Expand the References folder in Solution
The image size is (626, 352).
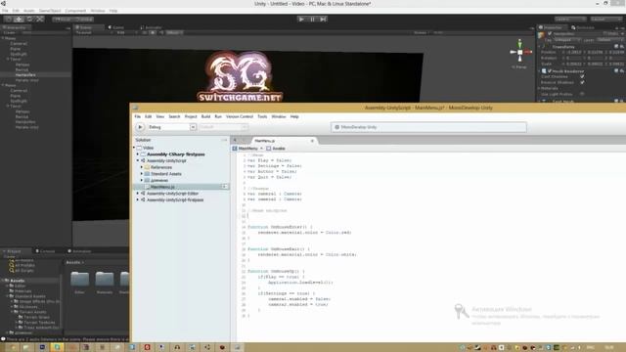tap(142, 167)
